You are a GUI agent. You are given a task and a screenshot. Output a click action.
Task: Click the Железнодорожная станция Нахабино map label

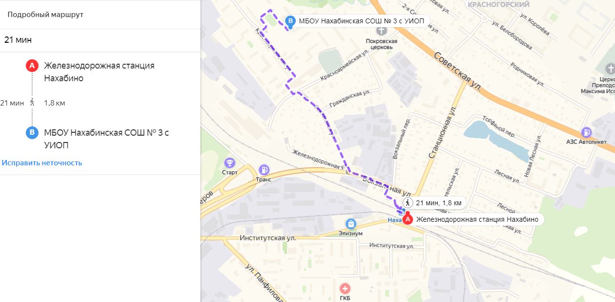click(x=477, y=219)
